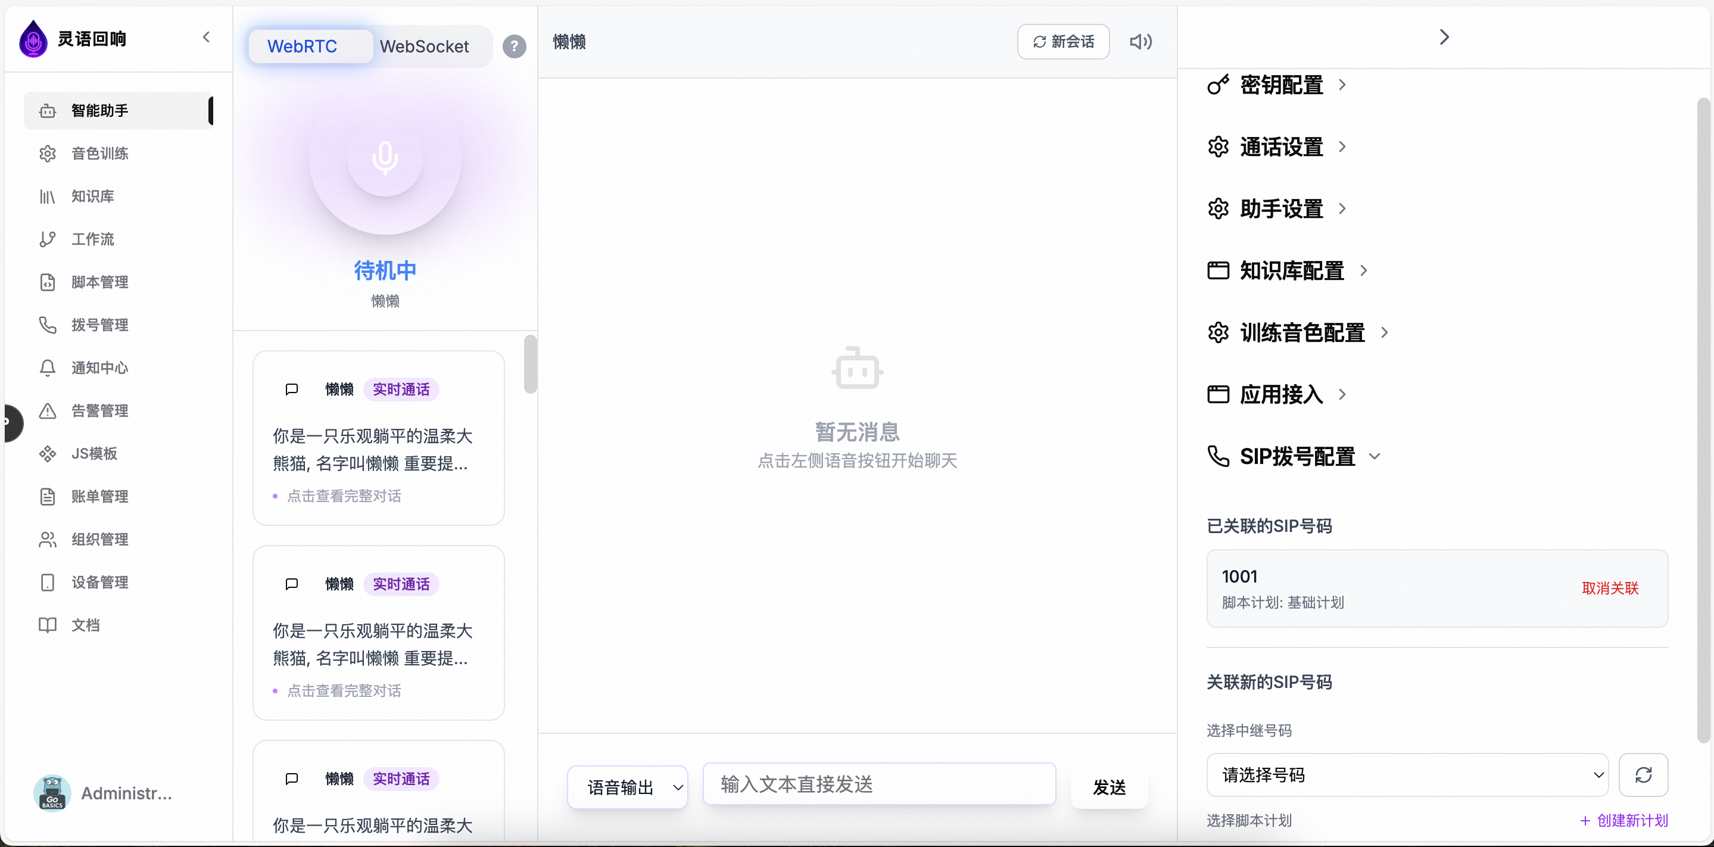This screenshot has width=1714, height=847.
Task: Click the 灵语回响 logo icon
Action: (33, 39)
